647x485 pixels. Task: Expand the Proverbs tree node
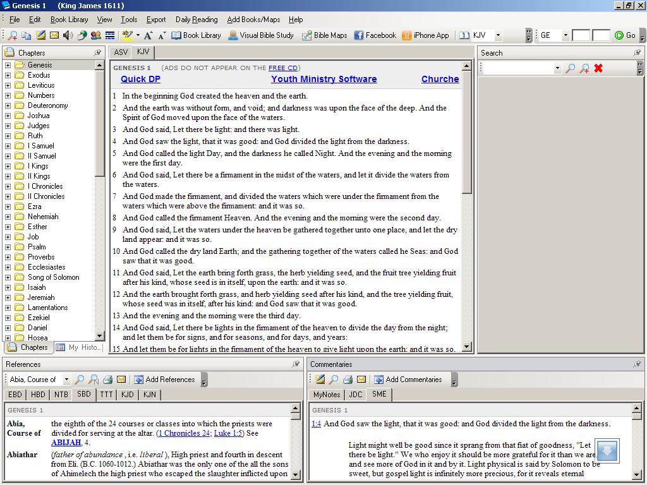click(8, 257)
